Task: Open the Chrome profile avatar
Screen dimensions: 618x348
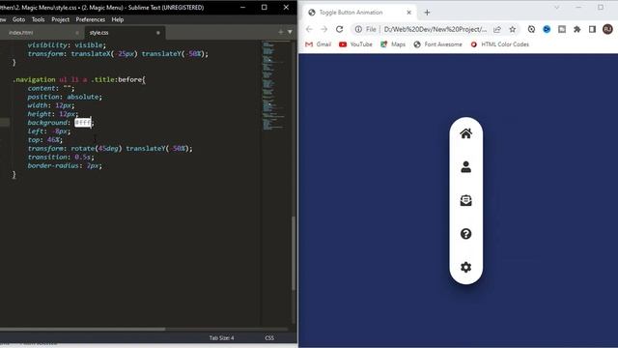Action: [607, 29]
